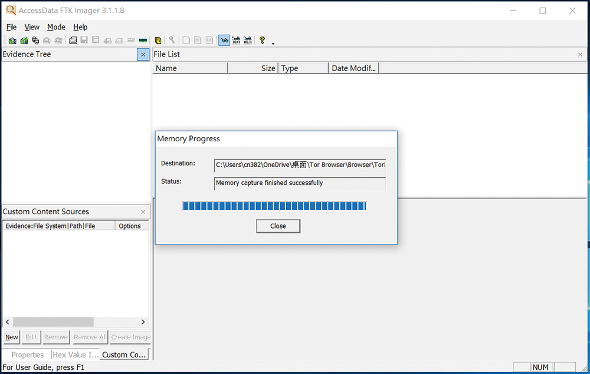This screenshot has height=374, width=590.
Task: Click NUM indicator in status bar
Action: coord(540,368)
